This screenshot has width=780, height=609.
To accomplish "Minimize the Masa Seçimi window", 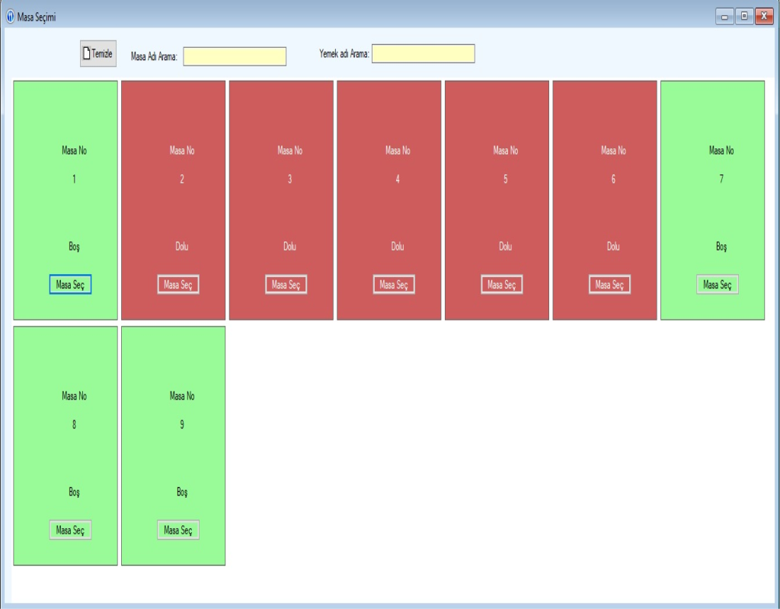I will point(724,16).
